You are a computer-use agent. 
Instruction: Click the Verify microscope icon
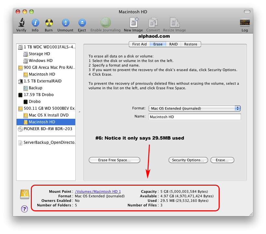coord(21,22)
